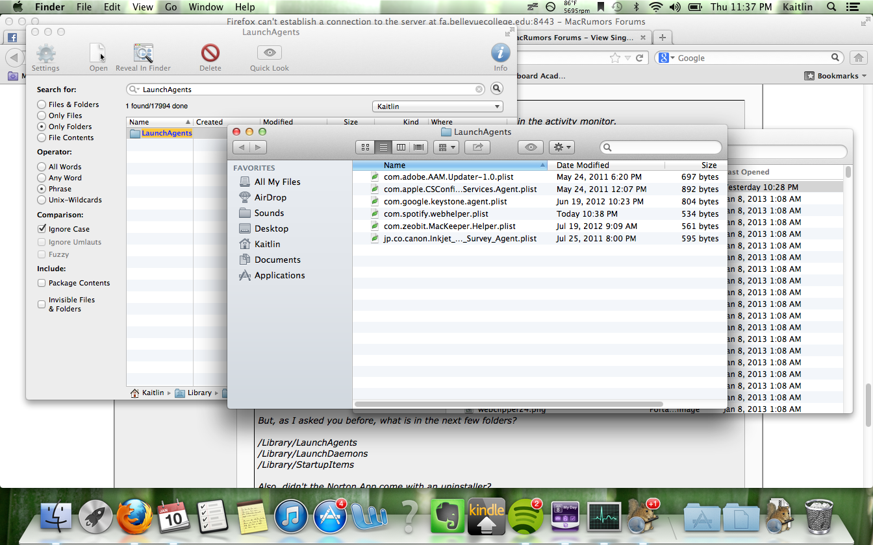Open Spotify from the Dock
The image size is (873, 545).
point(527,516)
